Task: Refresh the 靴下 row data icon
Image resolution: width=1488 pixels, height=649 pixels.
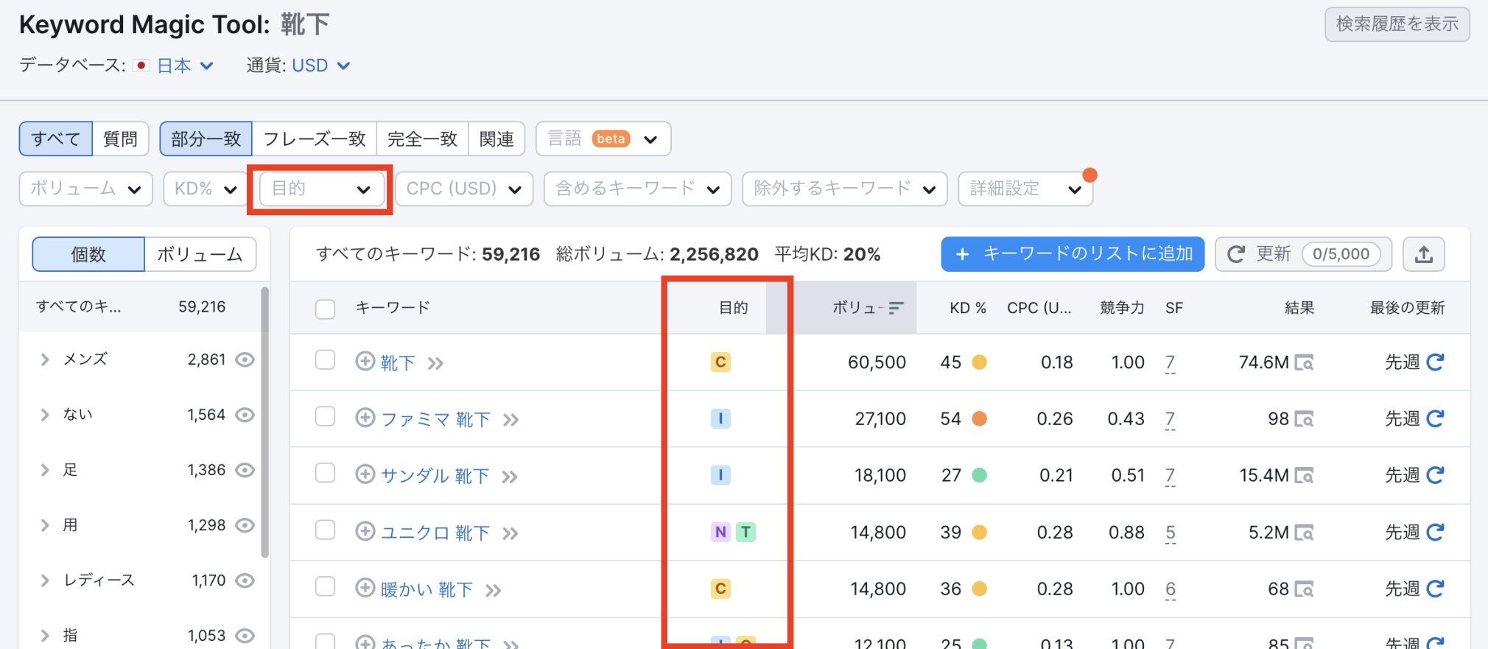Action: [1435, 362]
